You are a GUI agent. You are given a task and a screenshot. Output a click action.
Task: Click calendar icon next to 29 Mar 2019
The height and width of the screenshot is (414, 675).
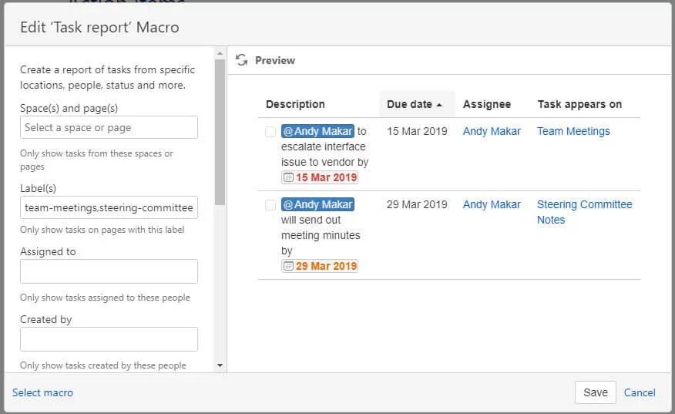pyautogui.click(x=288, y=266)
